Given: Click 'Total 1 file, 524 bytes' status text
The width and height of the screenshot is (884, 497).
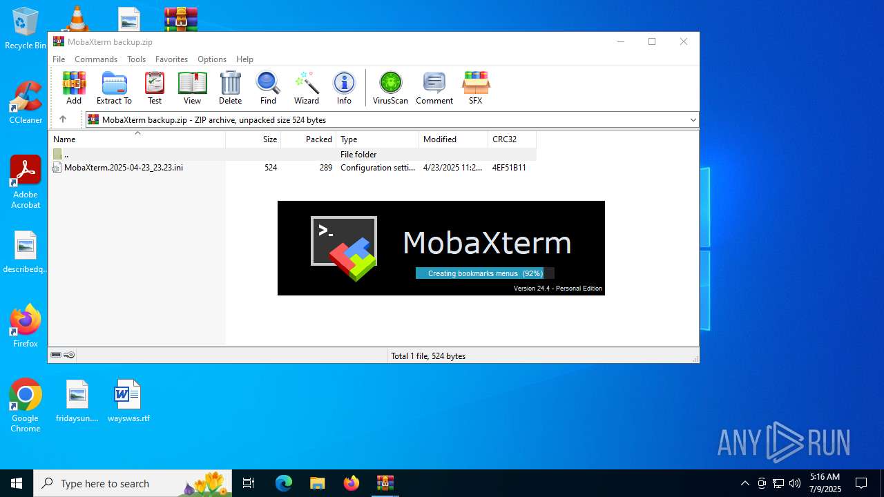Looking at the screenshot, I should pyautogui.click(x=428, y=356).
